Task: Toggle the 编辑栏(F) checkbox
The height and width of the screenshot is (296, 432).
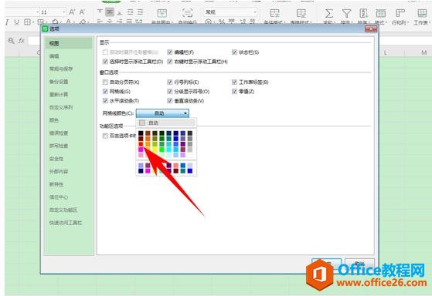Action: click(170, 52)
